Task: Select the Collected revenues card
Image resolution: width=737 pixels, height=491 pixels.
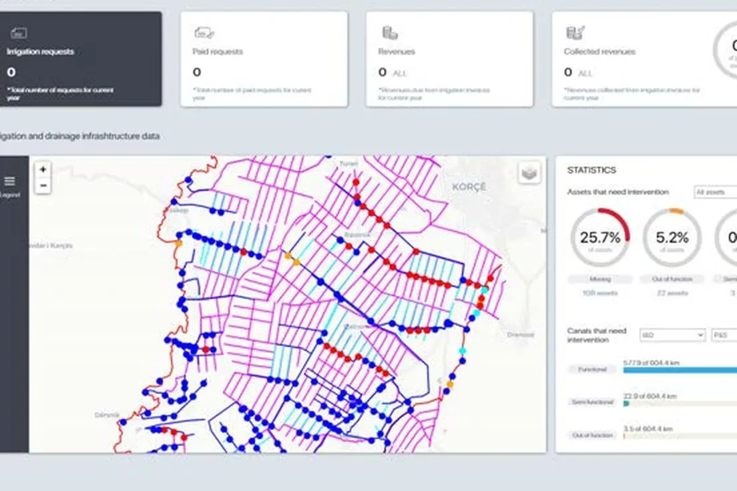Action: click(644, 59)
